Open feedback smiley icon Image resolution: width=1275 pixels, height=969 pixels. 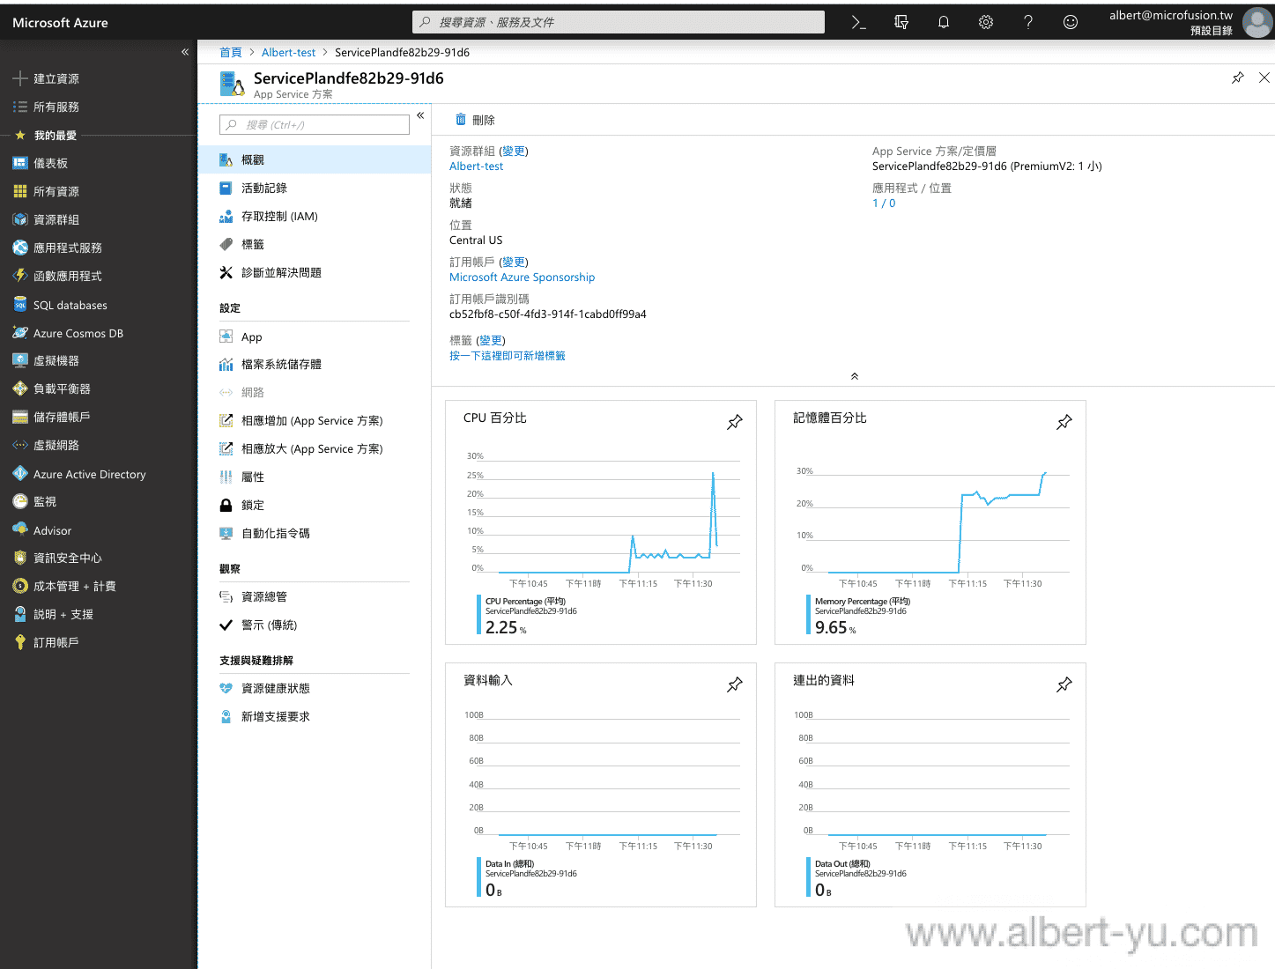(x=1071, y=22)
